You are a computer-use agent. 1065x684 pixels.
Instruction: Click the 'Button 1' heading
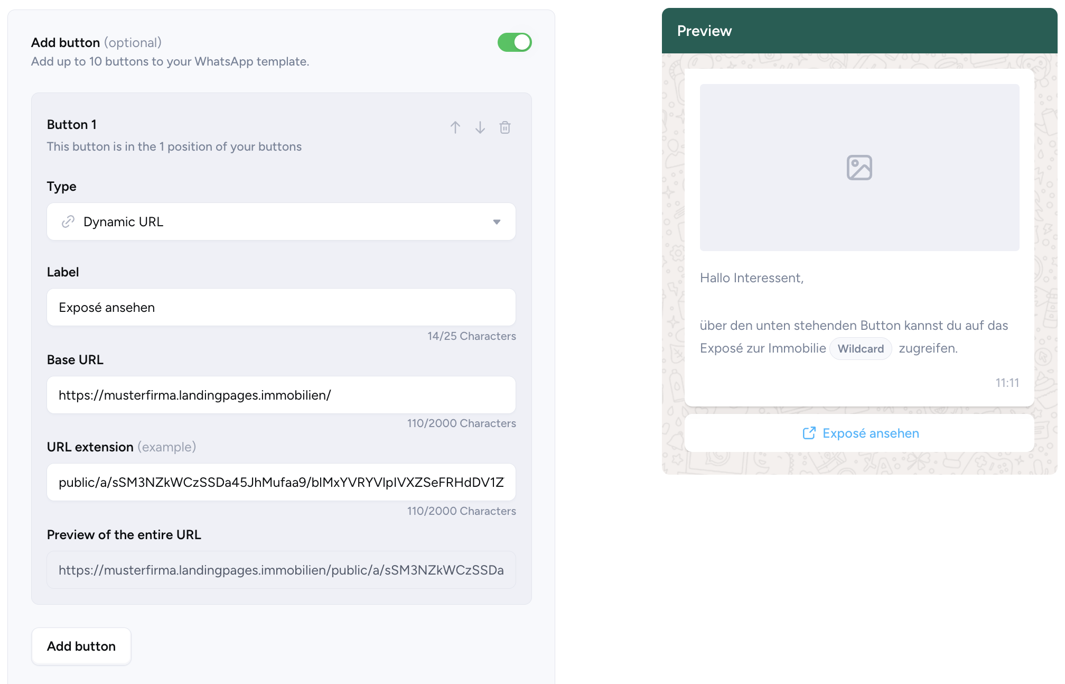click(x=72, y=125)
